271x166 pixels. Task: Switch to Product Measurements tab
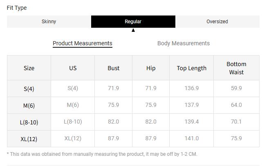83,43
